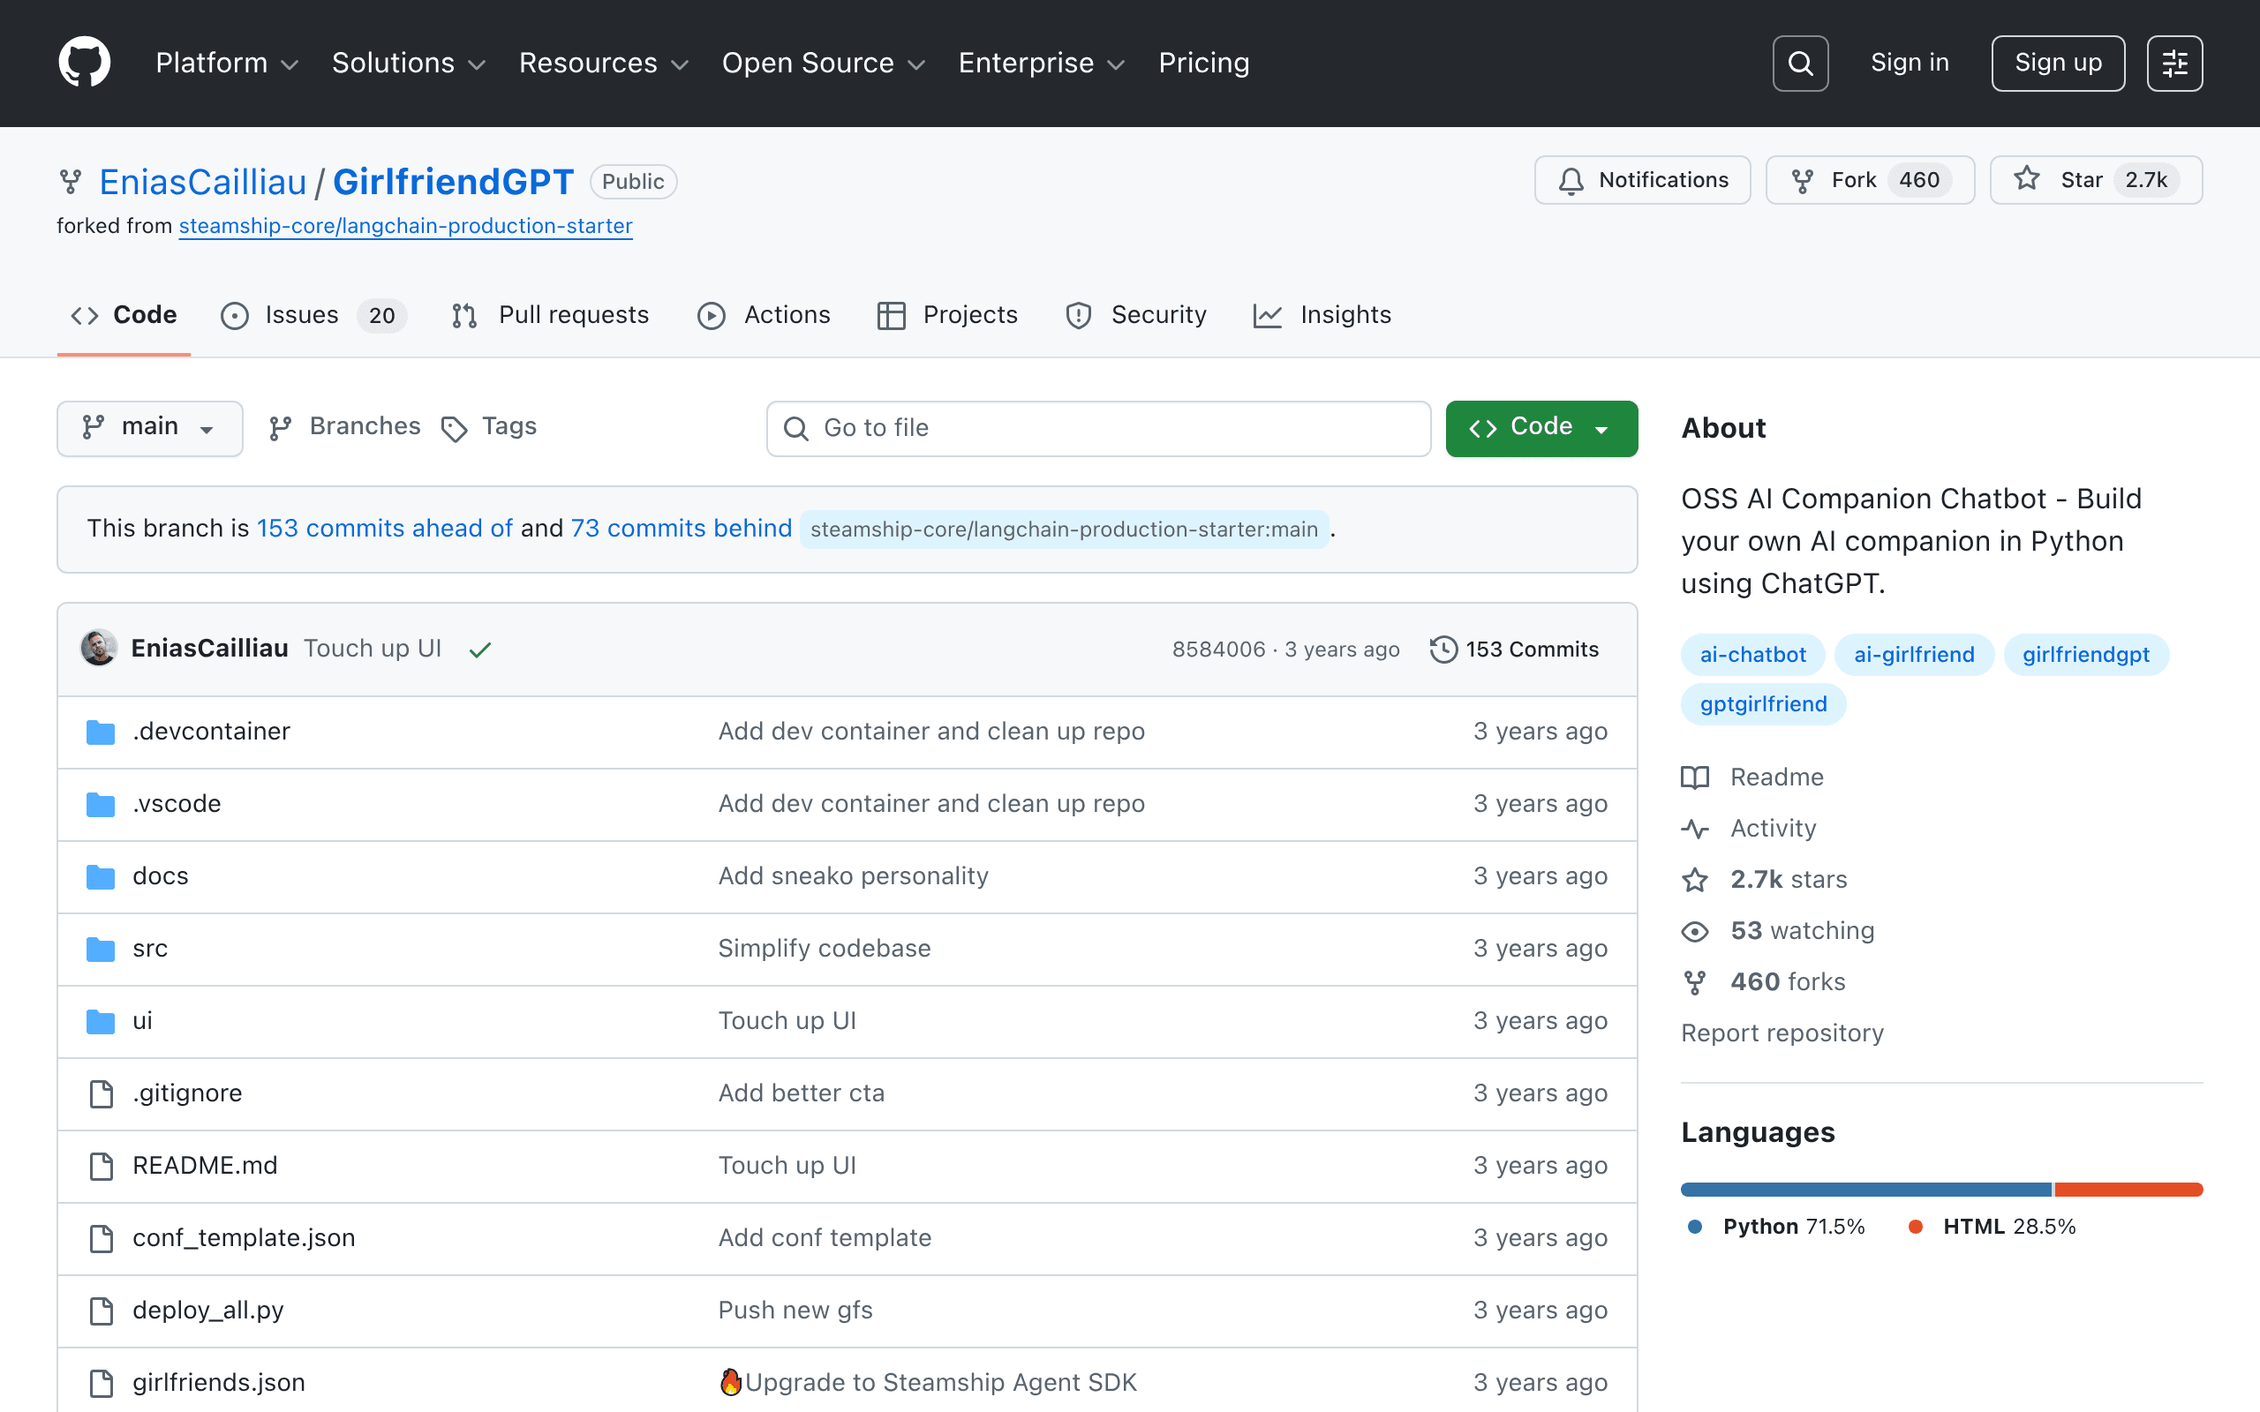2260x1412 pixels.
Task: Expand the Open Source menu
Action: tap(823, 63)
